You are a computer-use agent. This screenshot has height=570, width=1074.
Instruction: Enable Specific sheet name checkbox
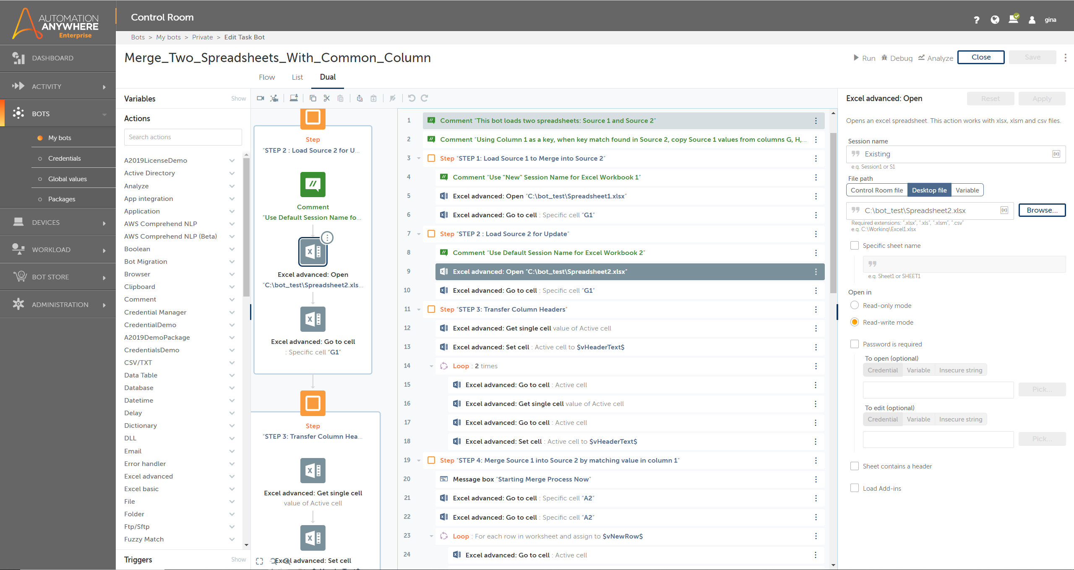(x=855, y=246)
